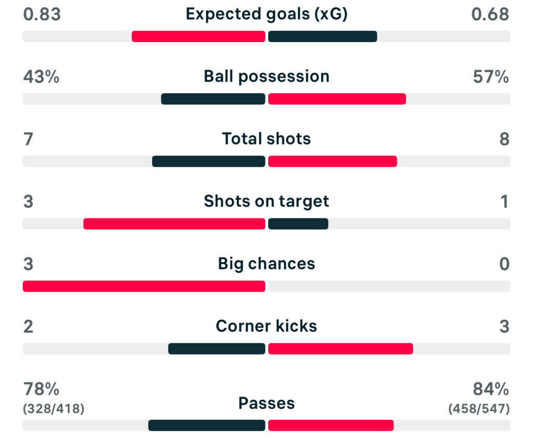Select the (328/418) pass count text
533x441 pixels.
[54, 409]
